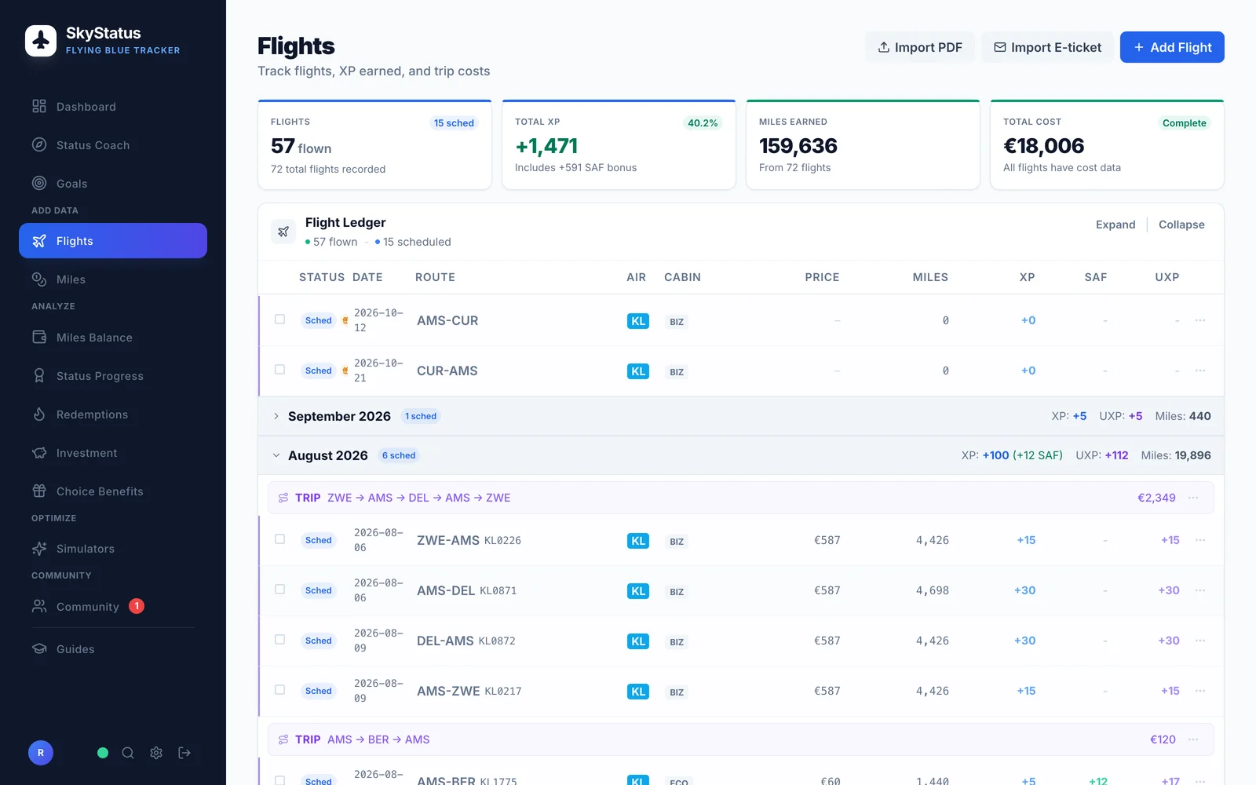
Task: Open ZWE-AMS-DEL trip options menu
Action: tap(1193, 498)
